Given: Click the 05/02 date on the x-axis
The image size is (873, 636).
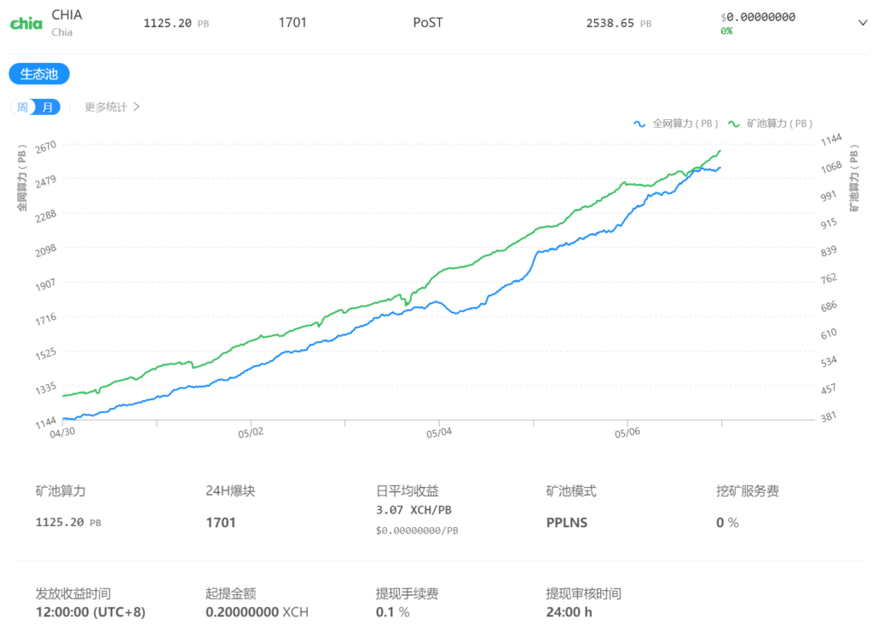Looking at the screenshot, I should pos(251,433).
